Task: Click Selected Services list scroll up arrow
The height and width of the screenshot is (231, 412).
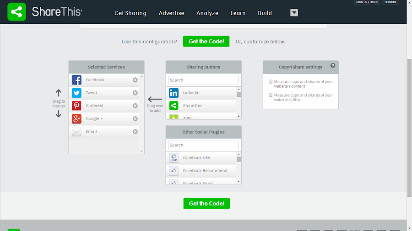Action: tap(141, 77)
